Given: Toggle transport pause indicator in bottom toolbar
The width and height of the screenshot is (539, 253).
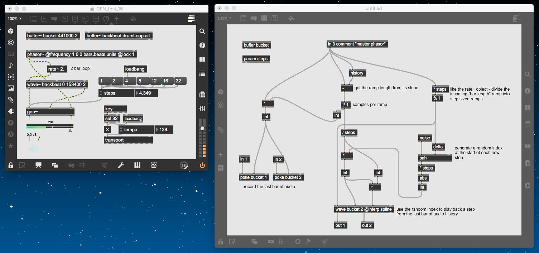Looking at the screenshot, I should tap(184, 165).
